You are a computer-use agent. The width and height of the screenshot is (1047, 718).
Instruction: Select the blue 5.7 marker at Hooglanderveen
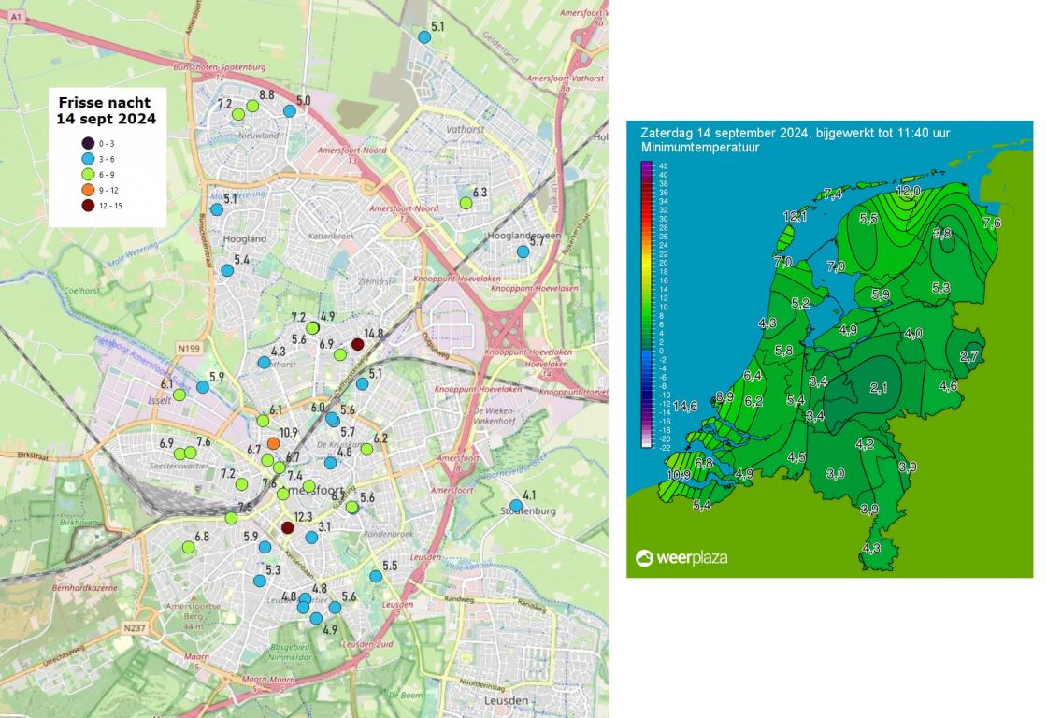pyautogui.click(x=523, y=251)
